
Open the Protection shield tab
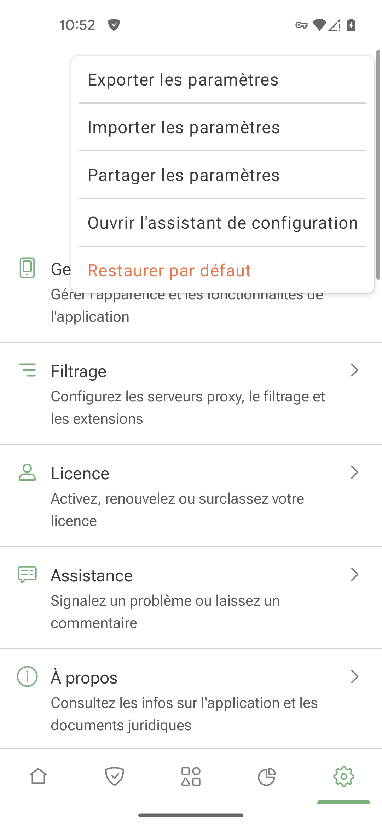tap(115, 776)
